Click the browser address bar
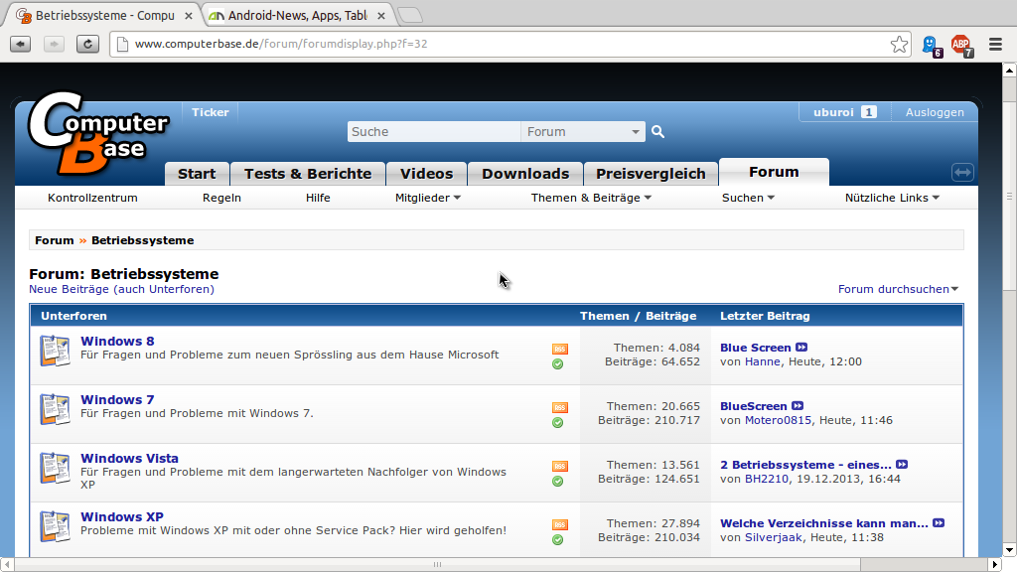Image resolution: width=1017 pixels, height=572 pixels. 509,44
